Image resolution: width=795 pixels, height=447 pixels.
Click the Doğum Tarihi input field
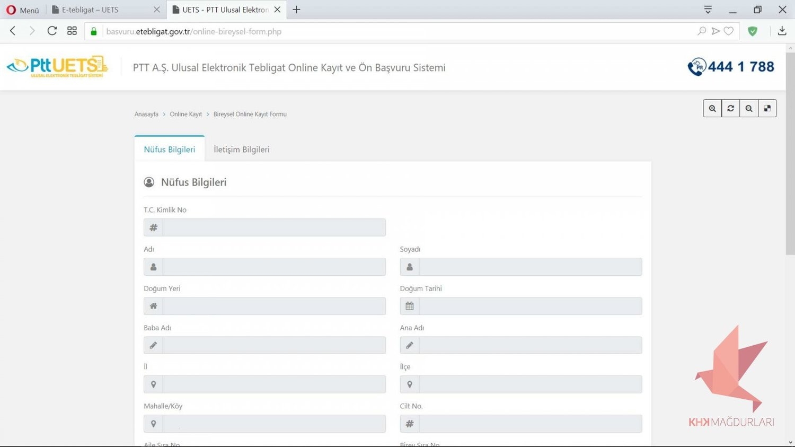[531, 306]
